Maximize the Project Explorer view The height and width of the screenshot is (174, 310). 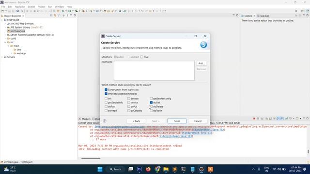[x=75, y=15]
